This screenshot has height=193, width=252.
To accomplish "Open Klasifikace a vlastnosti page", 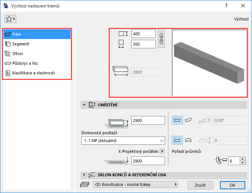I will pos(37,73).
